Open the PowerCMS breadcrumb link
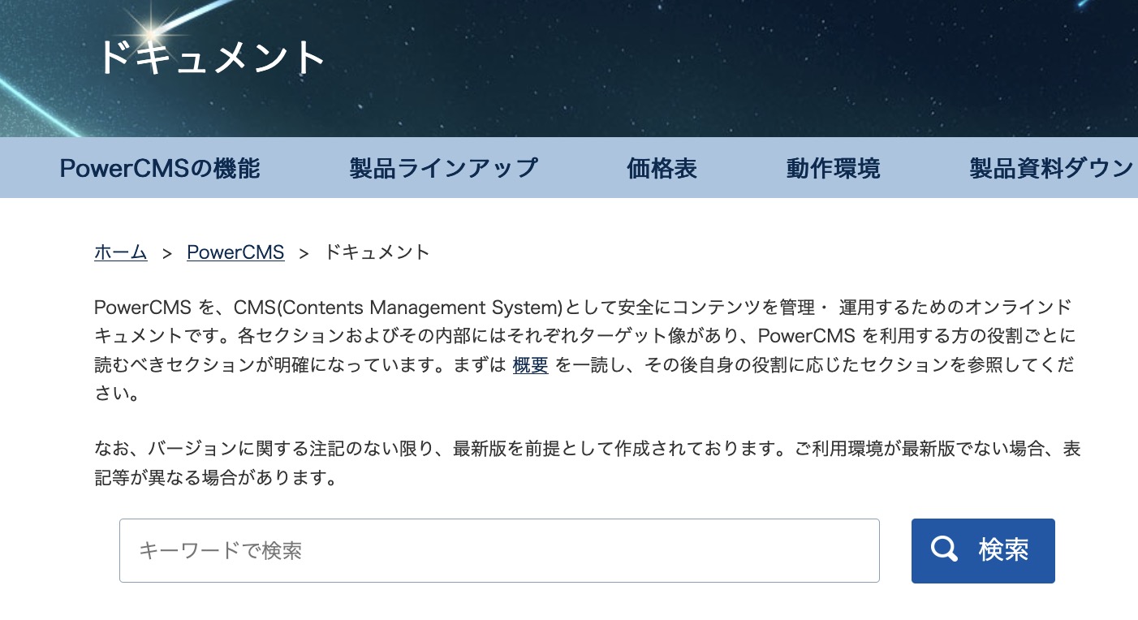The width and height of the screenshot is (1138, 620). click(x=235, y=252)
